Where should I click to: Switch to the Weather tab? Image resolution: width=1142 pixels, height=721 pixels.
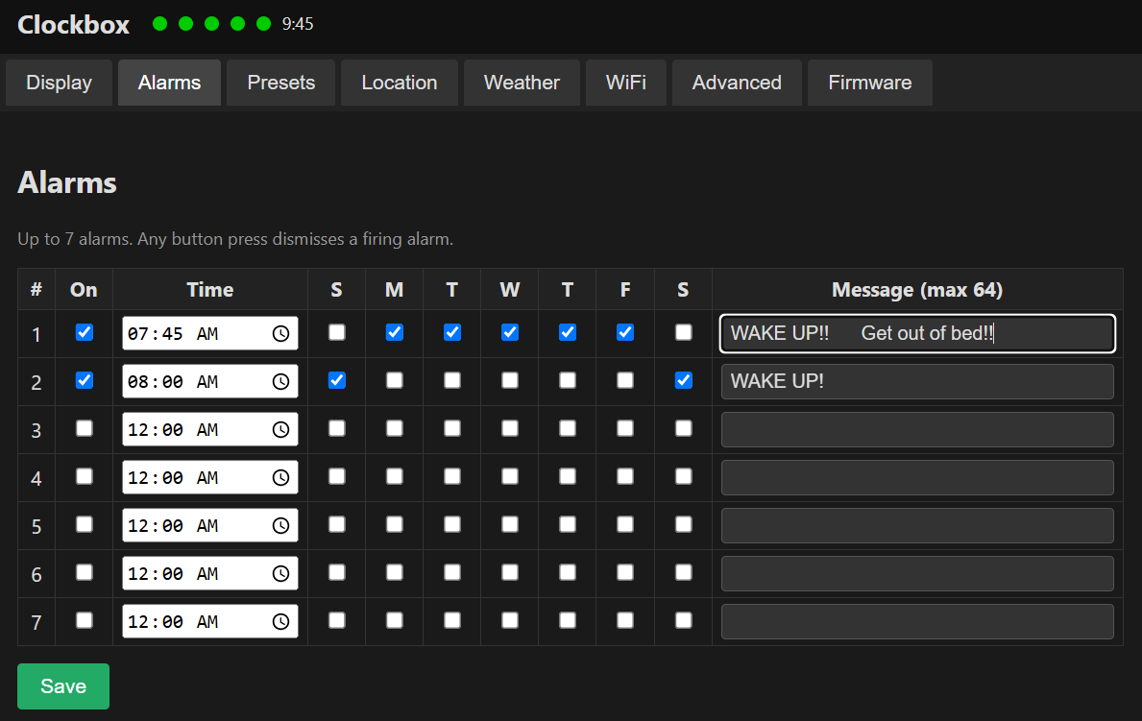522,83
